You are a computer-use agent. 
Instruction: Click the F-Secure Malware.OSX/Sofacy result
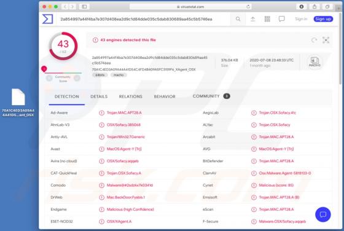(283, 221)
